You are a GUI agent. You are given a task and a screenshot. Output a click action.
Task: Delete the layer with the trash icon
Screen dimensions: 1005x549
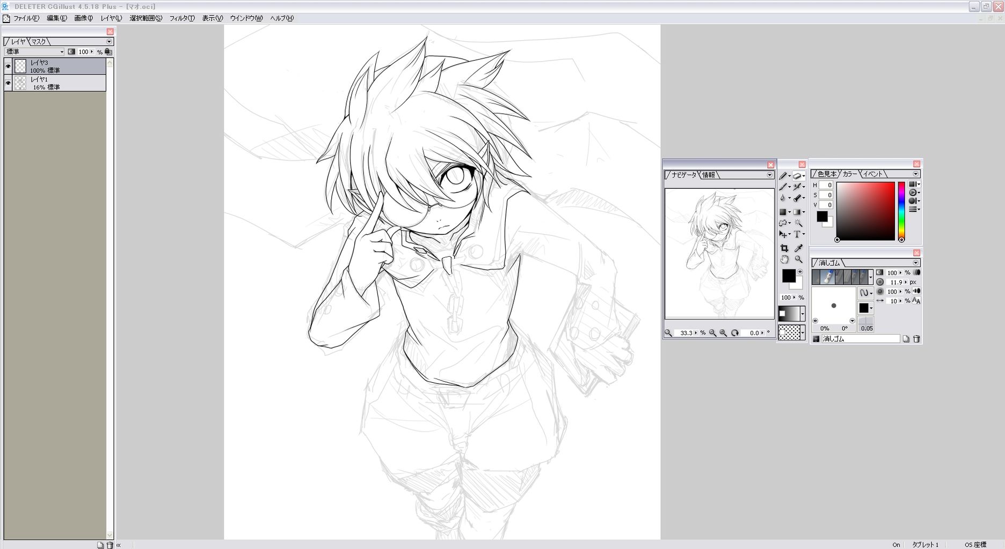click(110, 545)
